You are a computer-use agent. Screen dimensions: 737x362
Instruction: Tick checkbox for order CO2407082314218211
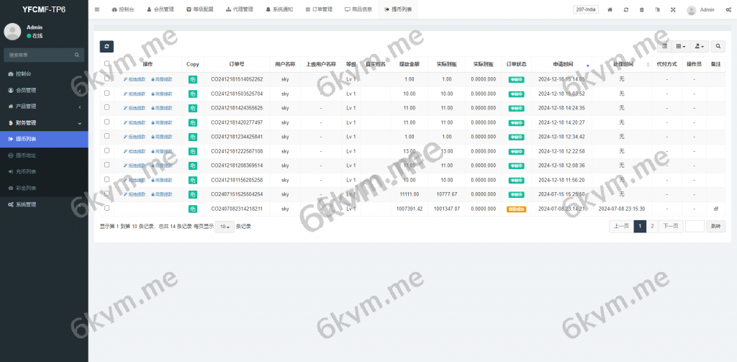107,209
